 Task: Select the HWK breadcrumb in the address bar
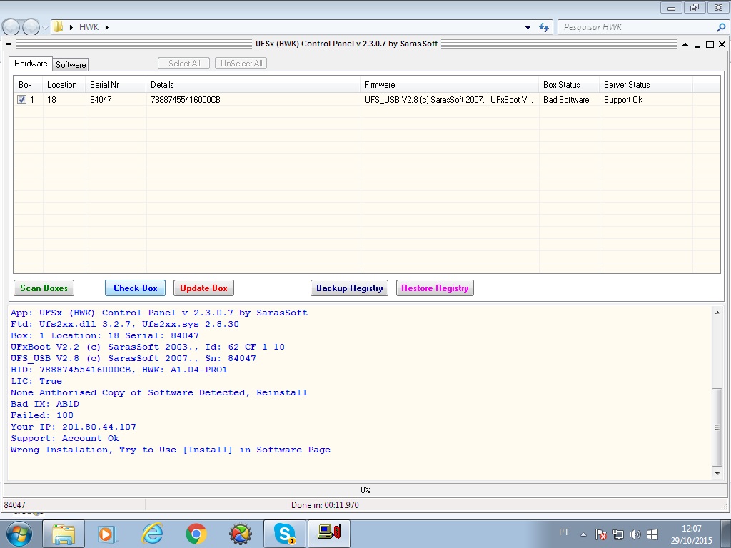coord(89,27)
